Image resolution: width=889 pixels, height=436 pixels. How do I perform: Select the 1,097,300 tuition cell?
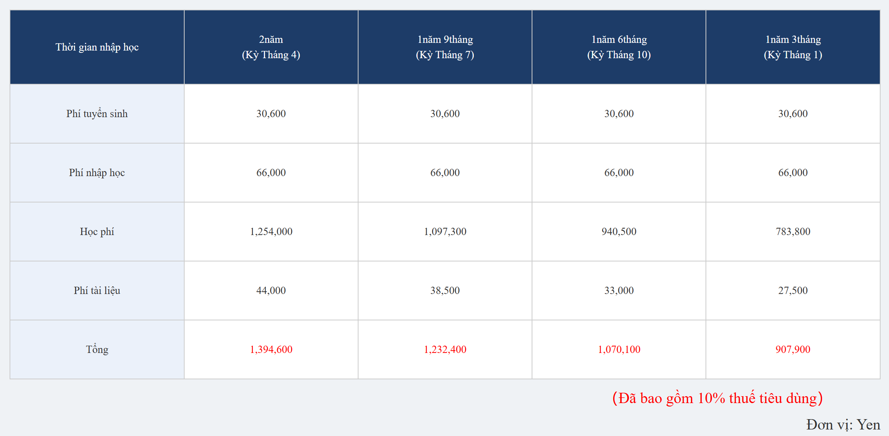pyautogui.click(x=445, y=232)
